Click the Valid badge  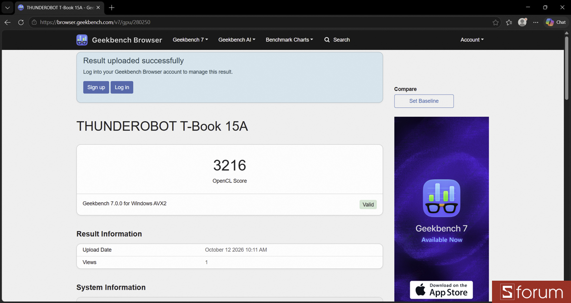pyautogui.click(x=368, y=205)
